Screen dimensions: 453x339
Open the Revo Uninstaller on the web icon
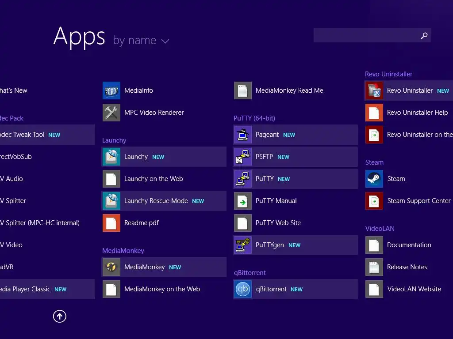[x=374, y=135]
